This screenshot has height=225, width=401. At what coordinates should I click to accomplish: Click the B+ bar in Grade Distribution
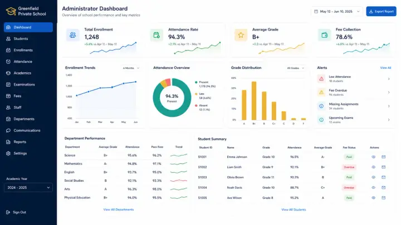click(254, 101)
